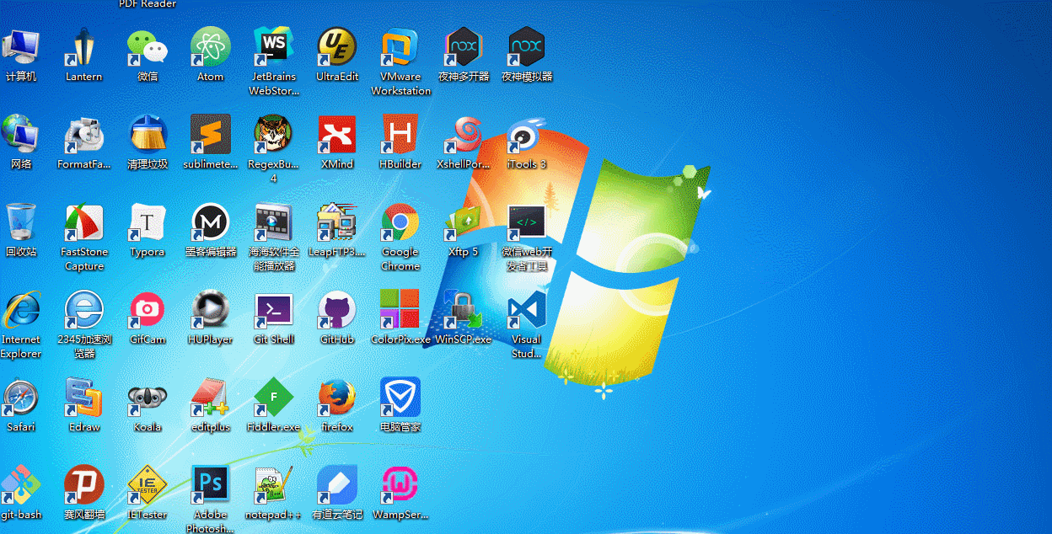Select the XMind shortcut
This screenshot has height=534, width=1052.
pyautogui.click(x=337, y=135)
